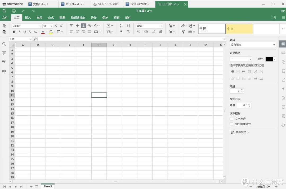286x189 pixels.
Task: Open file location icon in header
Action: click(274, 18)
